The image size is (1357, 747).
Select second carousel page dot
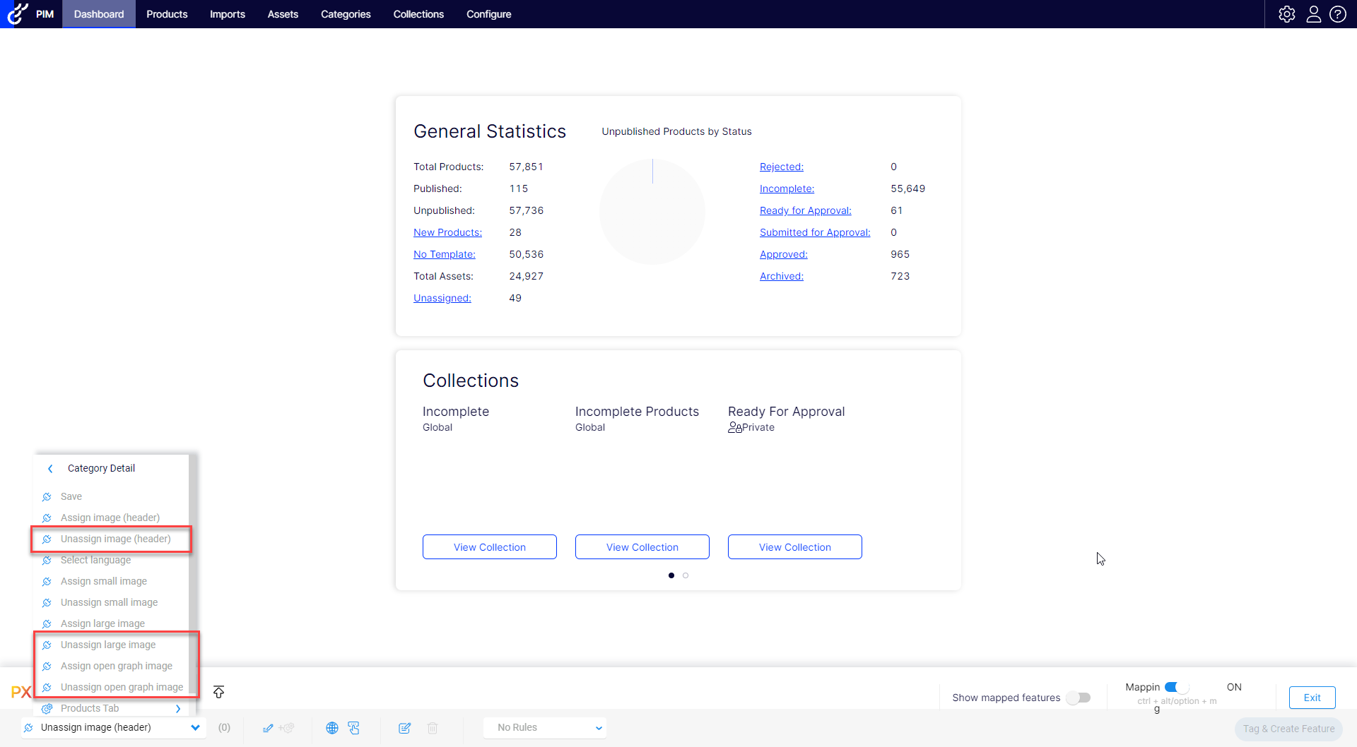click(x=686, y=575)
